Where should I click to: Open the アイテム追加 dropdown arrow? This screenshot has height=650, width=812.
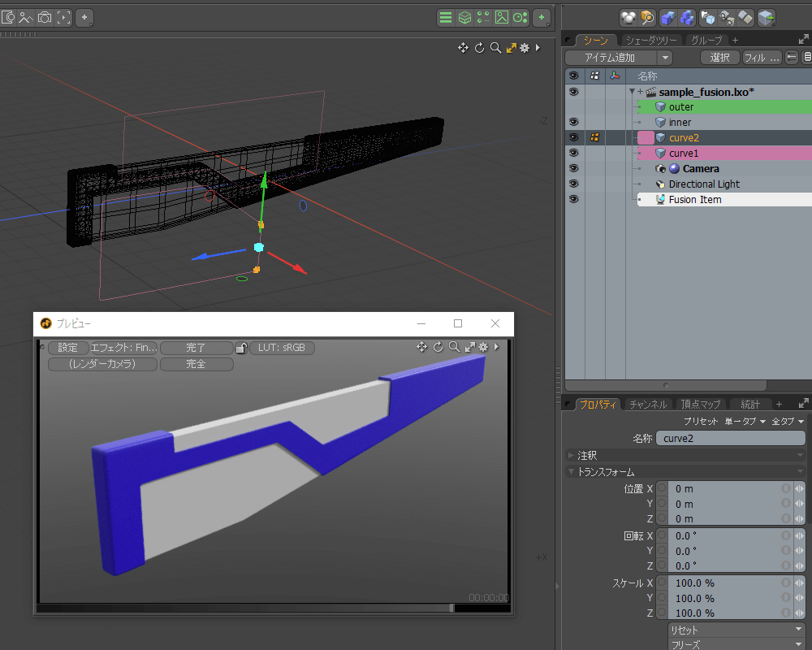click(x=665, y=58)
